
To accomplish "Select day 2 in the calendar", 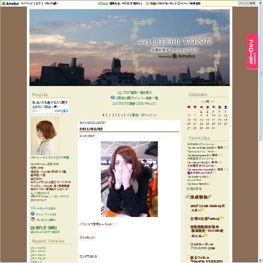I will 207,112.
